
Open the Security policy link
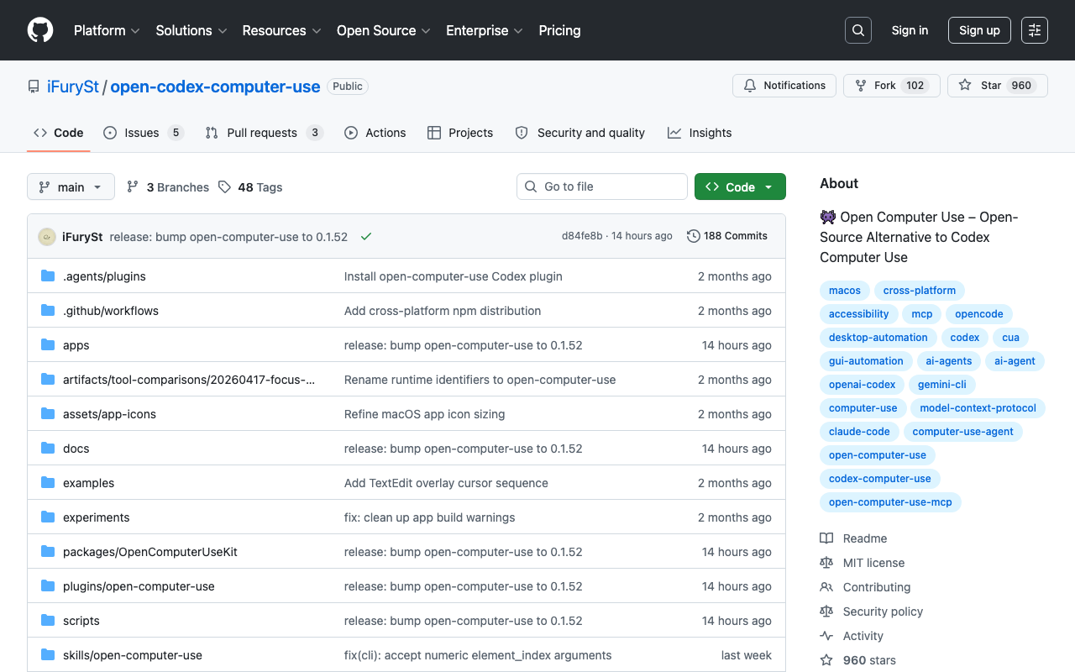pyautogui.click(x=883, y=612)
